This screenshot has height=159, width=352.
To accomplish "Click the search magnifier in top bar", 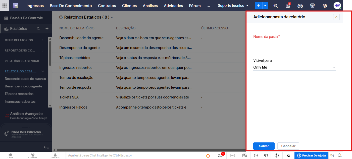I will coord(276,6).
